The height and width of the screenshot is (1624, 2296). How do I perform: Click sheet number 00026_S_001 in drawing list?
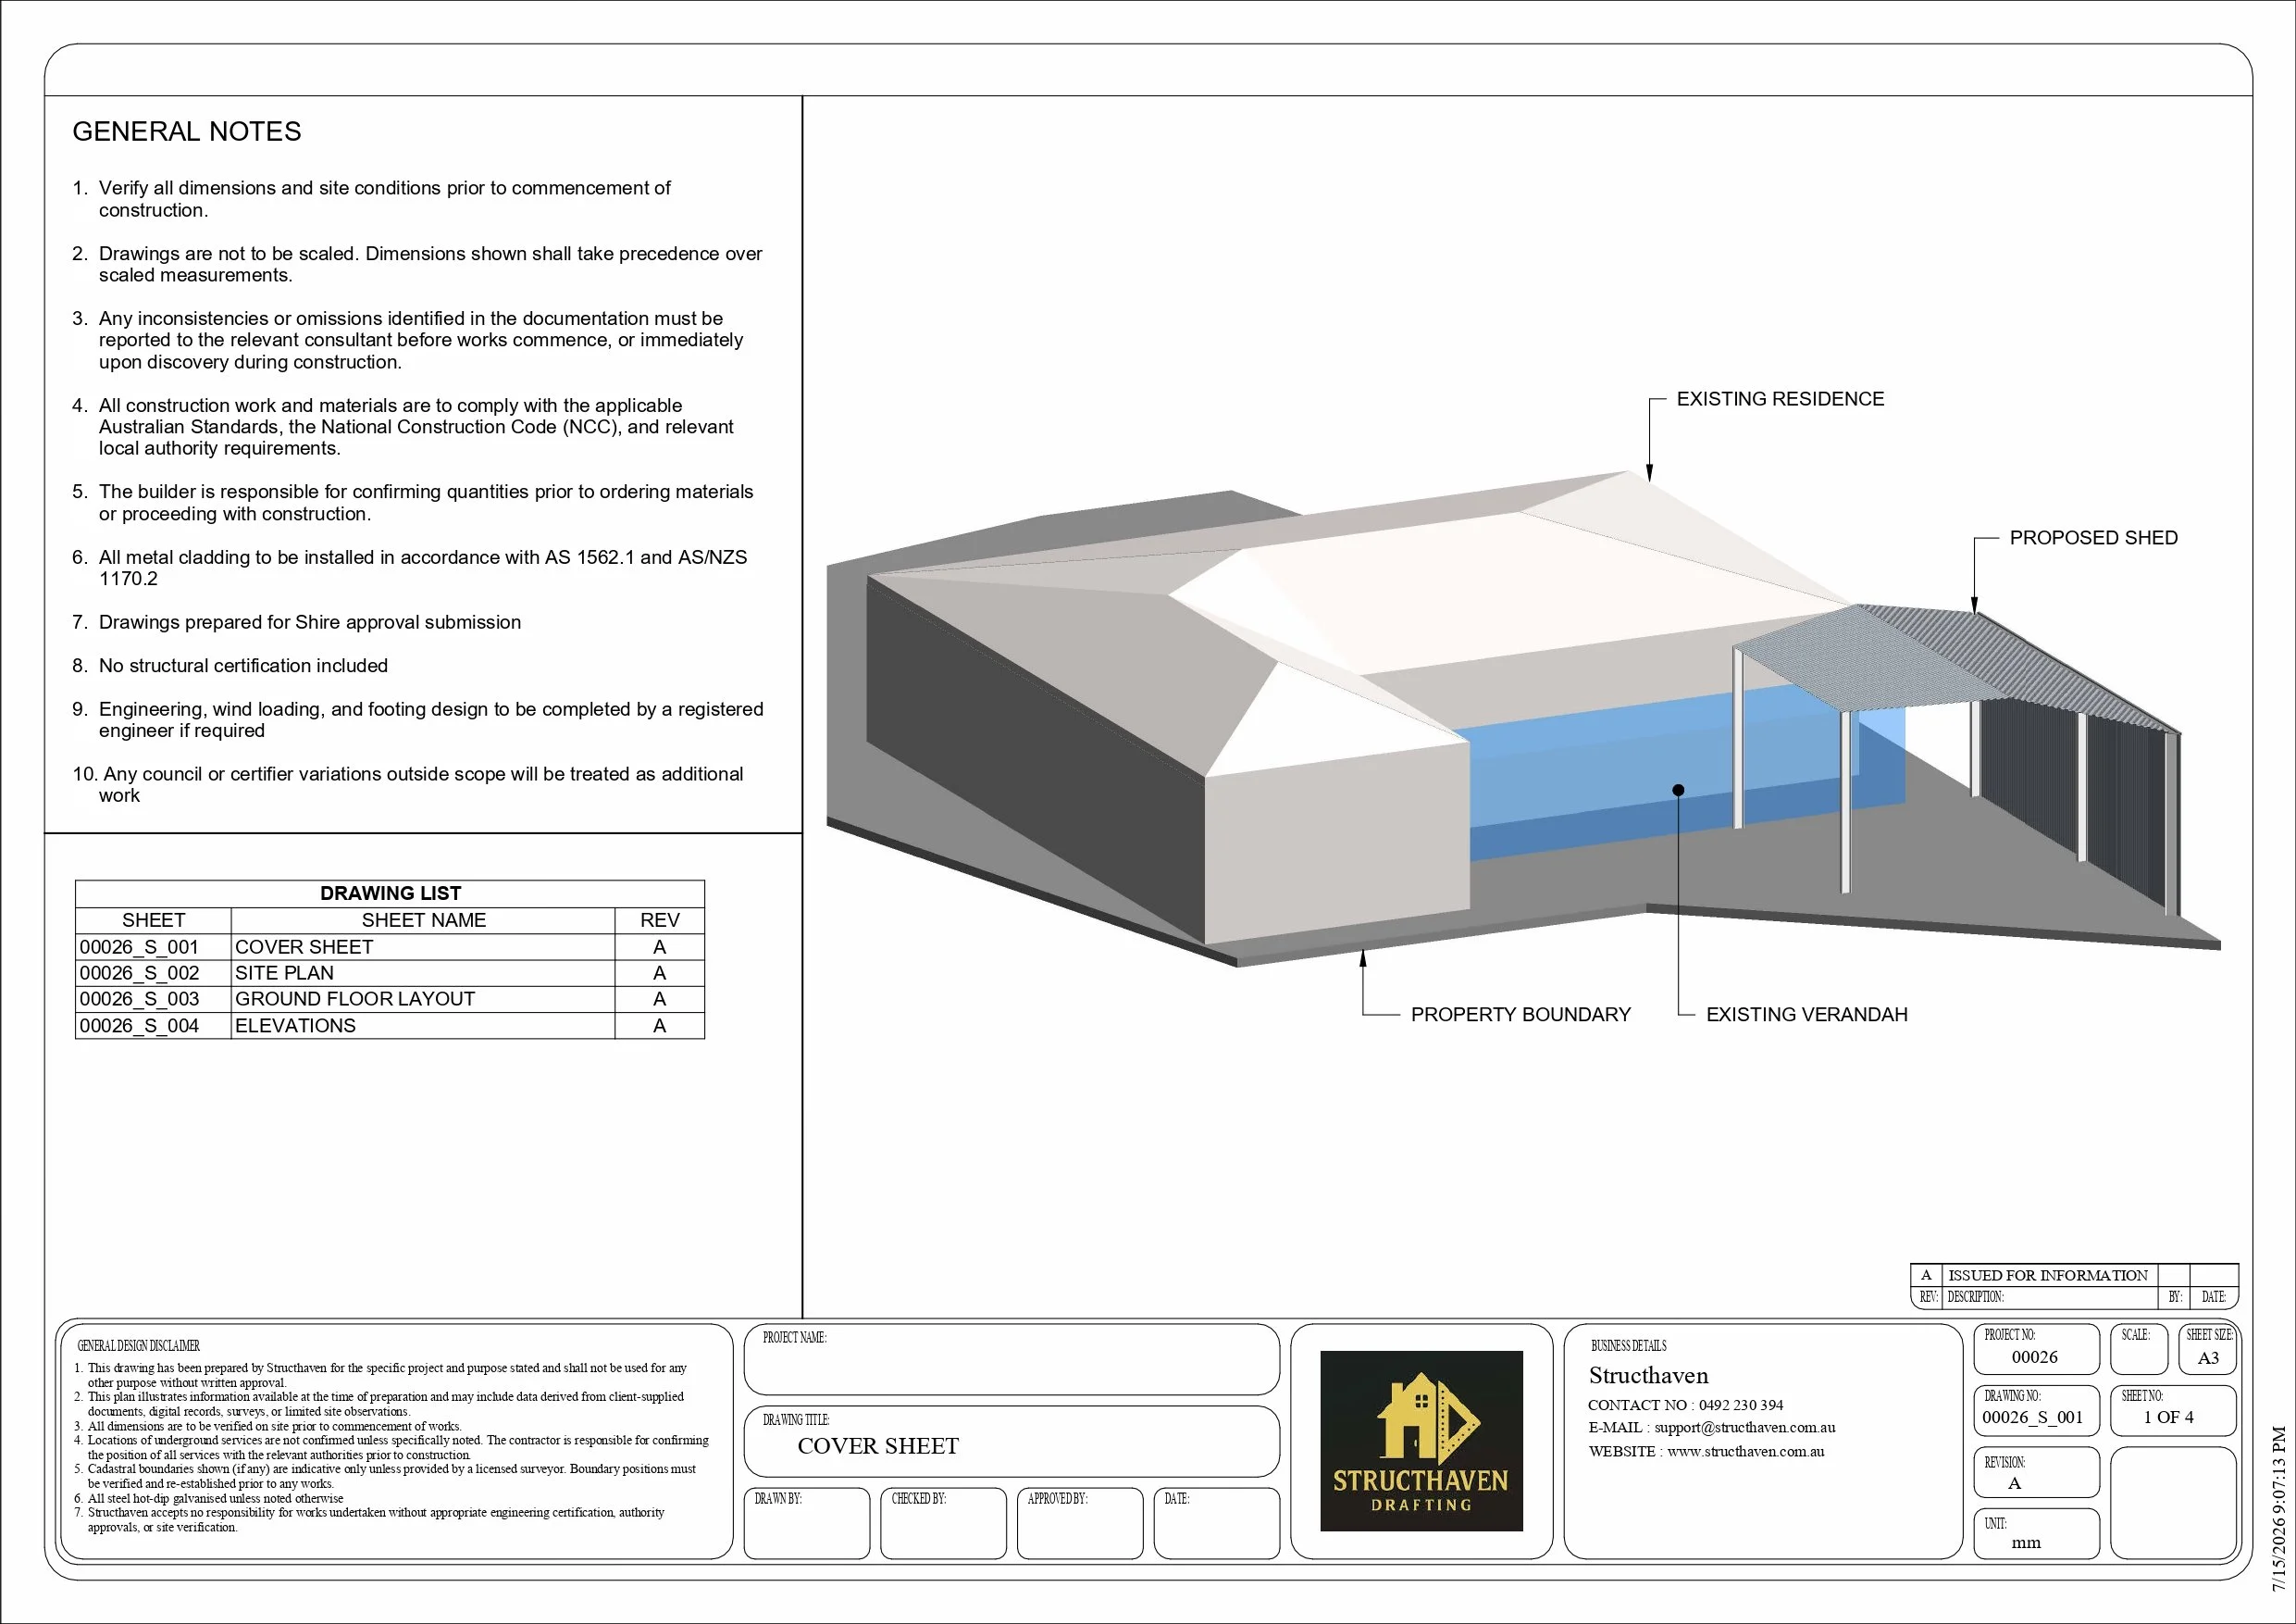tap(139, 946)
